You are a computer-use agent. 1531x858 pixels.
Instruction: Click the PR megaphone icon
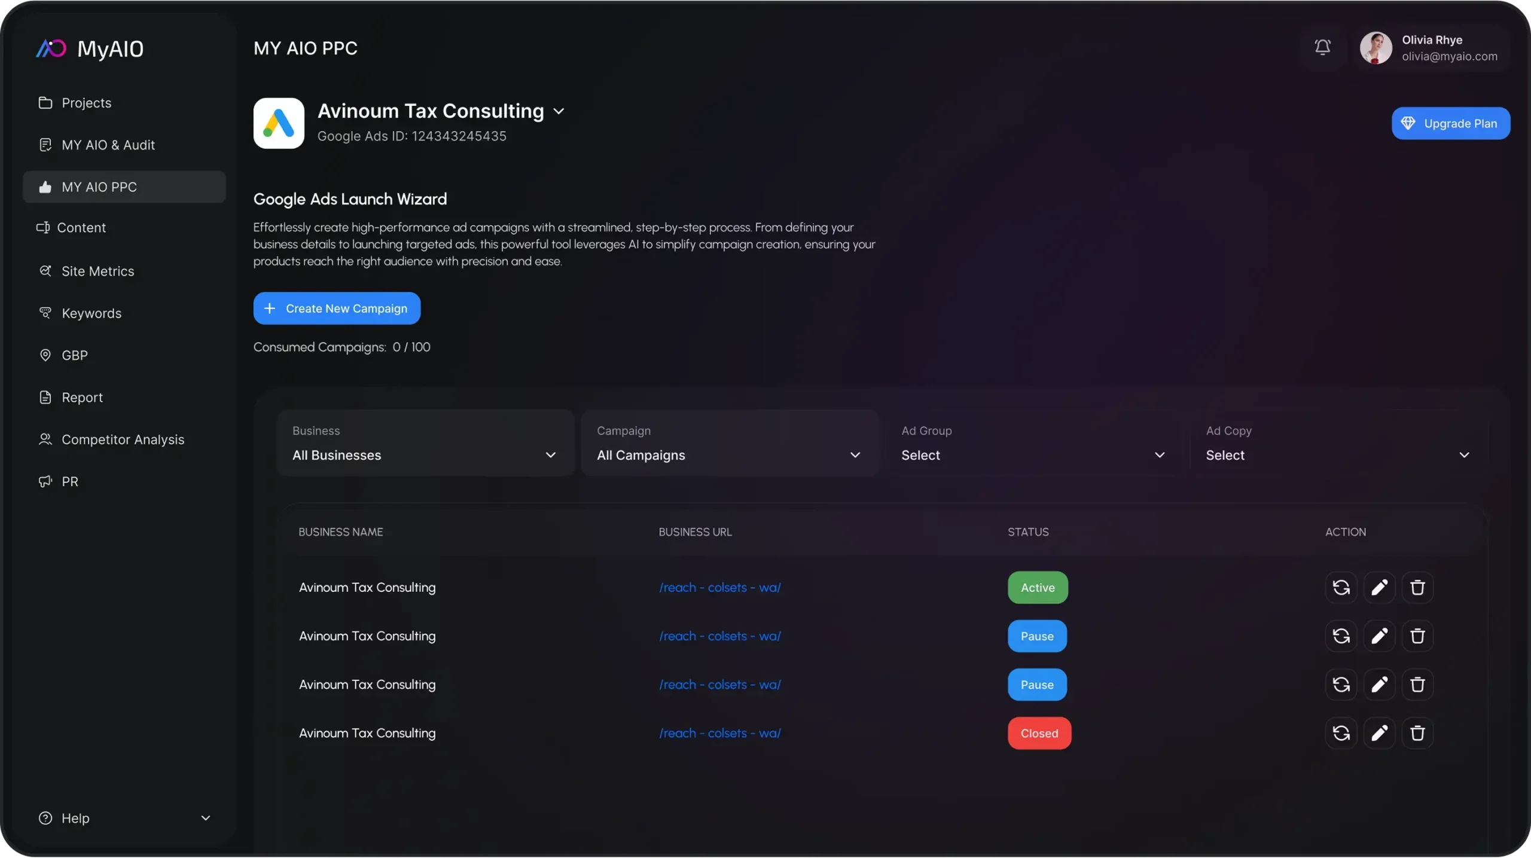pos(45,481)
